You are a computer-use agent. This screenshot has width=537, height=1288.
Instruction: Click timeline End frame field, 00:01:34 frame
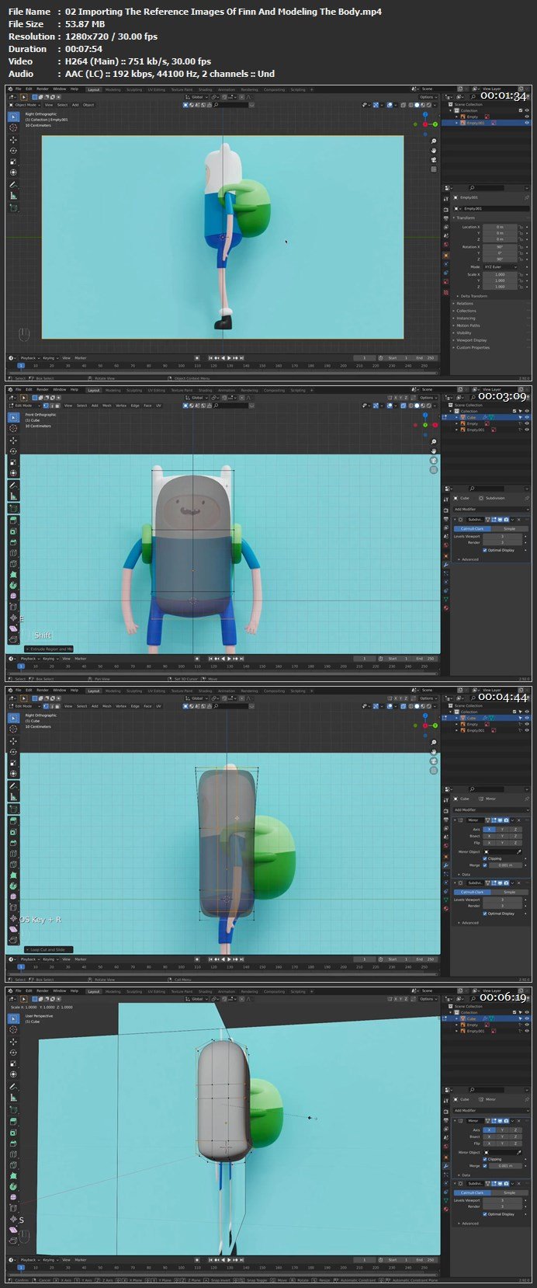pos(425,358)
